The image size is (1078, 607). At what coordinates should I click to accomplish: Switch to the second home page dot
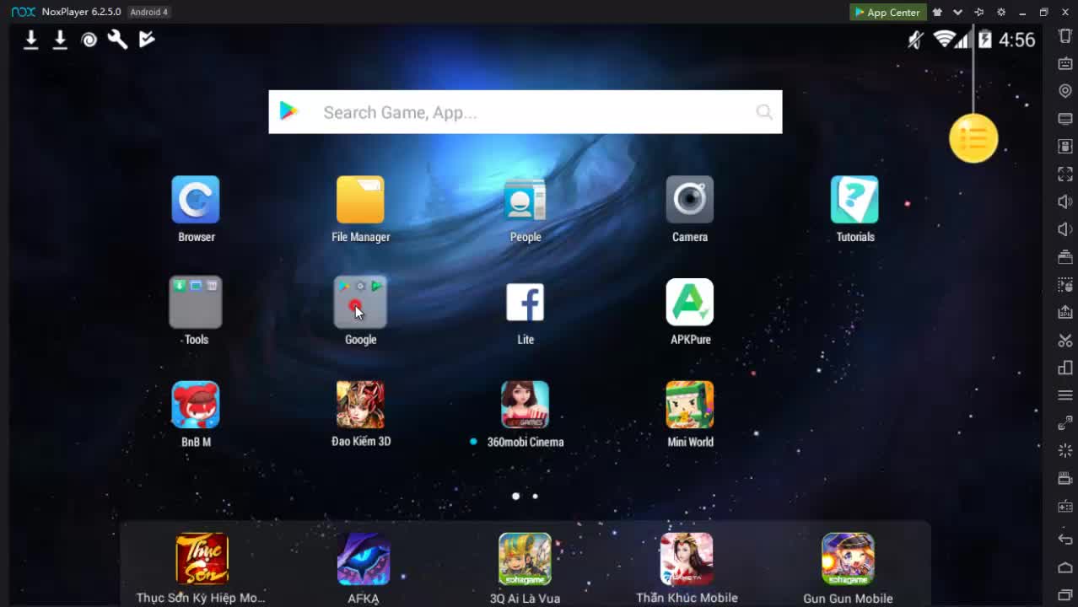pyautogui.click(x=535, y=496)
